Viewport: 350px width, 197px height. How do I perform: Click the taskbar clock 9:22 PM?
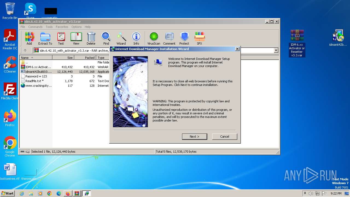point(336,193)
